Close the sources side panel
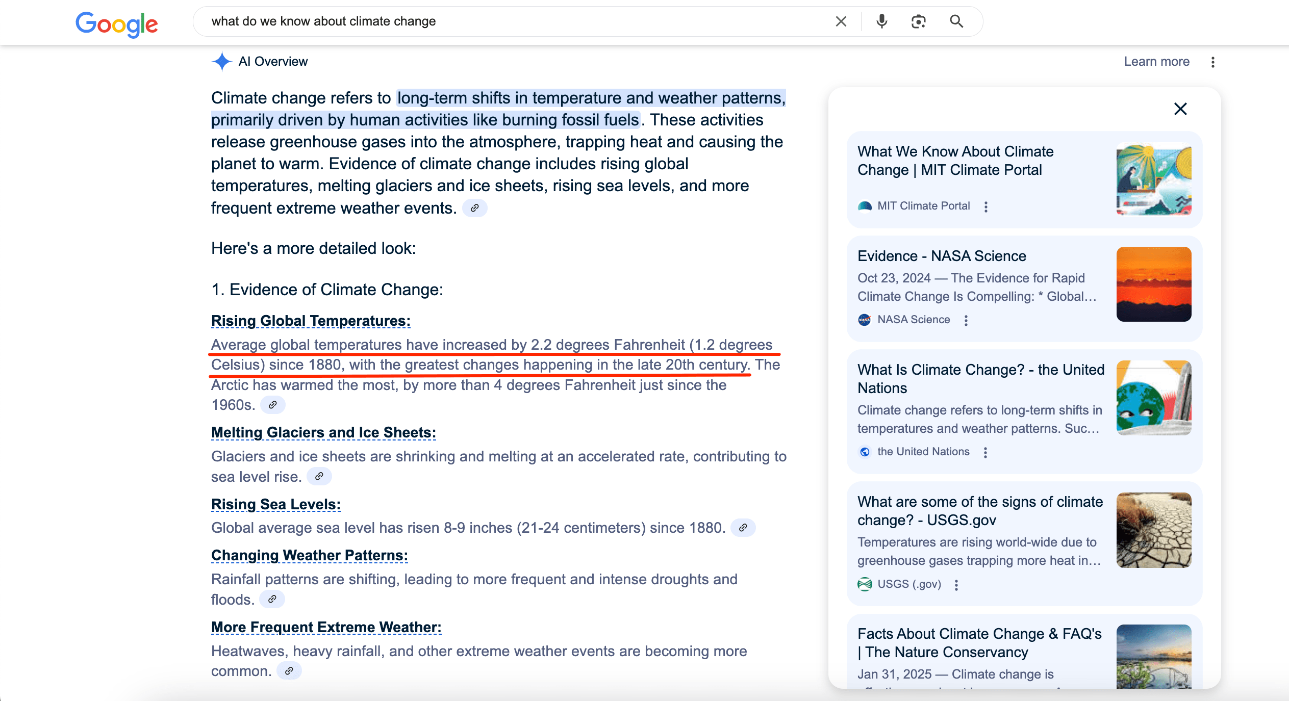Screen dimensions: 1289x701 point(1180,109)
